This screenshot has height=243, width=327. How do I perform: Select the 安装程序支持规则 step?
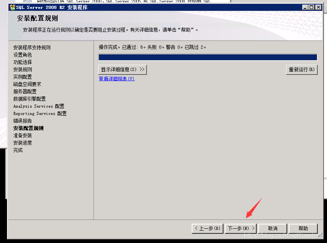pos(32,47)
